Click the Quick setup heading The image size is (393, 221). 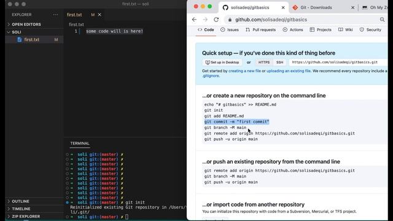pos(269,53)
